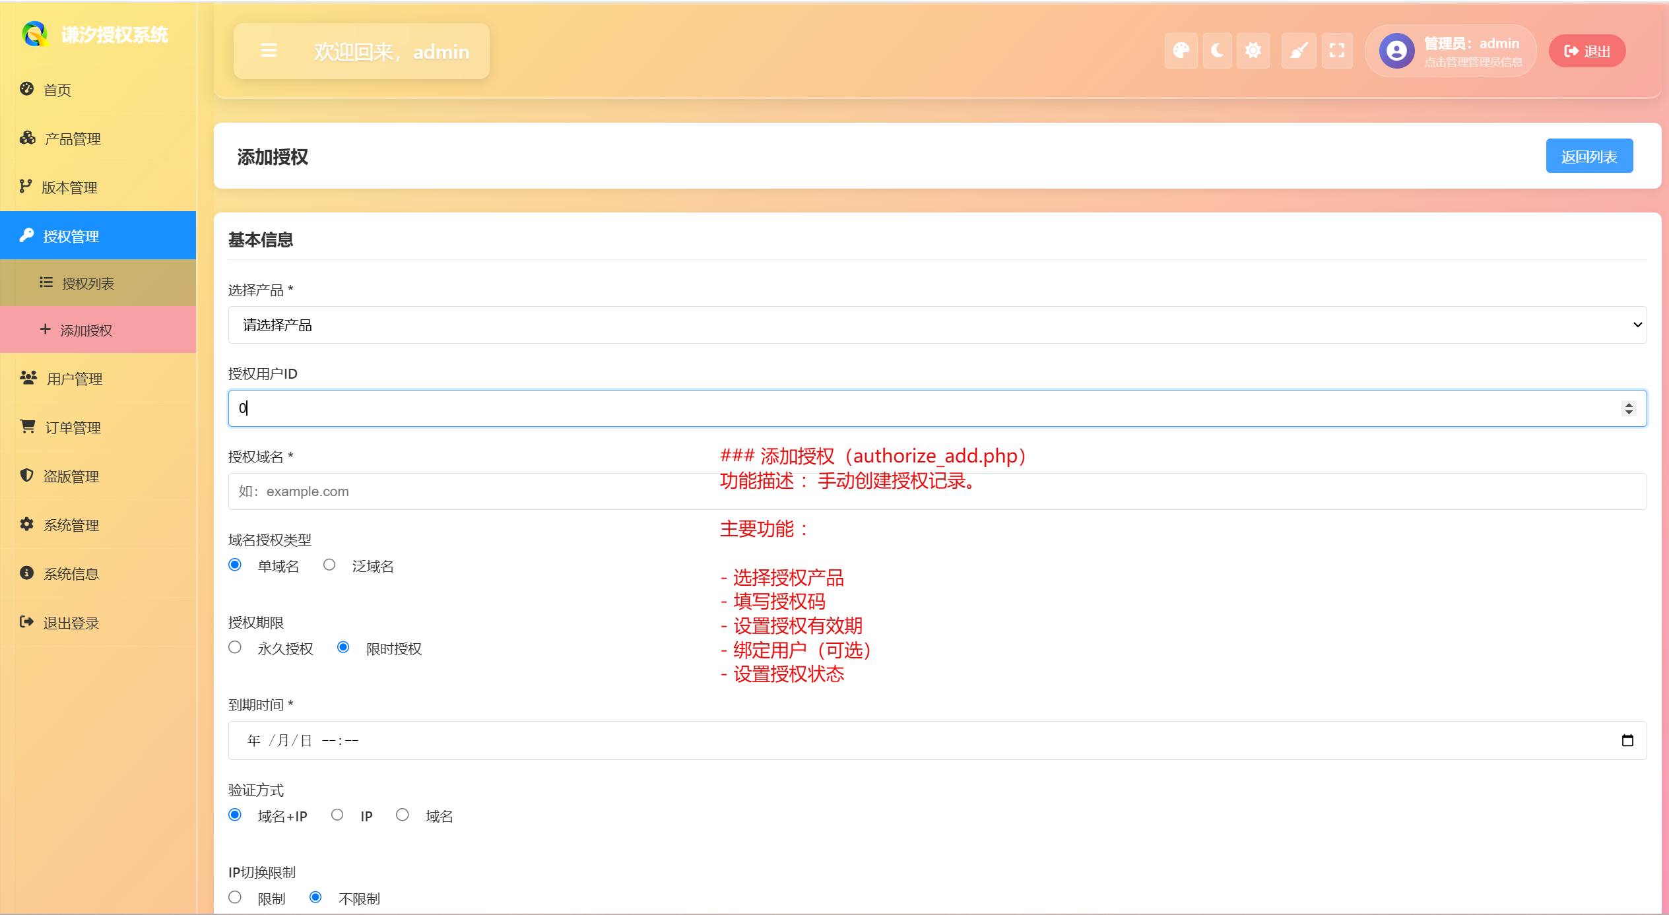
Task: Open 订单管理 menu
Action: [98, 427]
